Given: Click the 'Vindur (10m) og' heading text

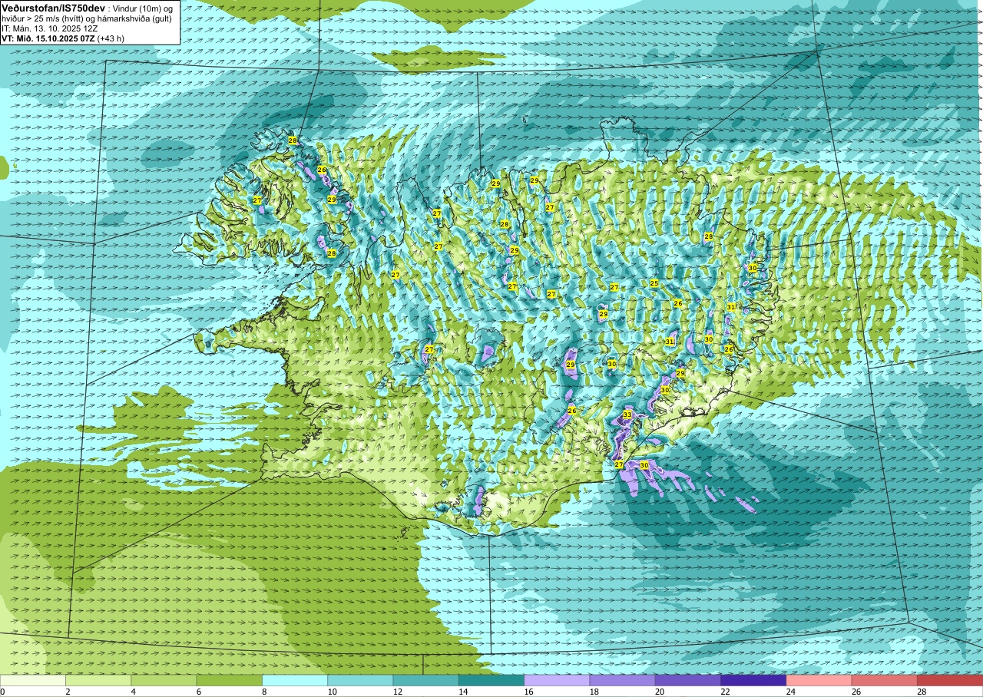Looking at the screenshot, I should (144, 8).
